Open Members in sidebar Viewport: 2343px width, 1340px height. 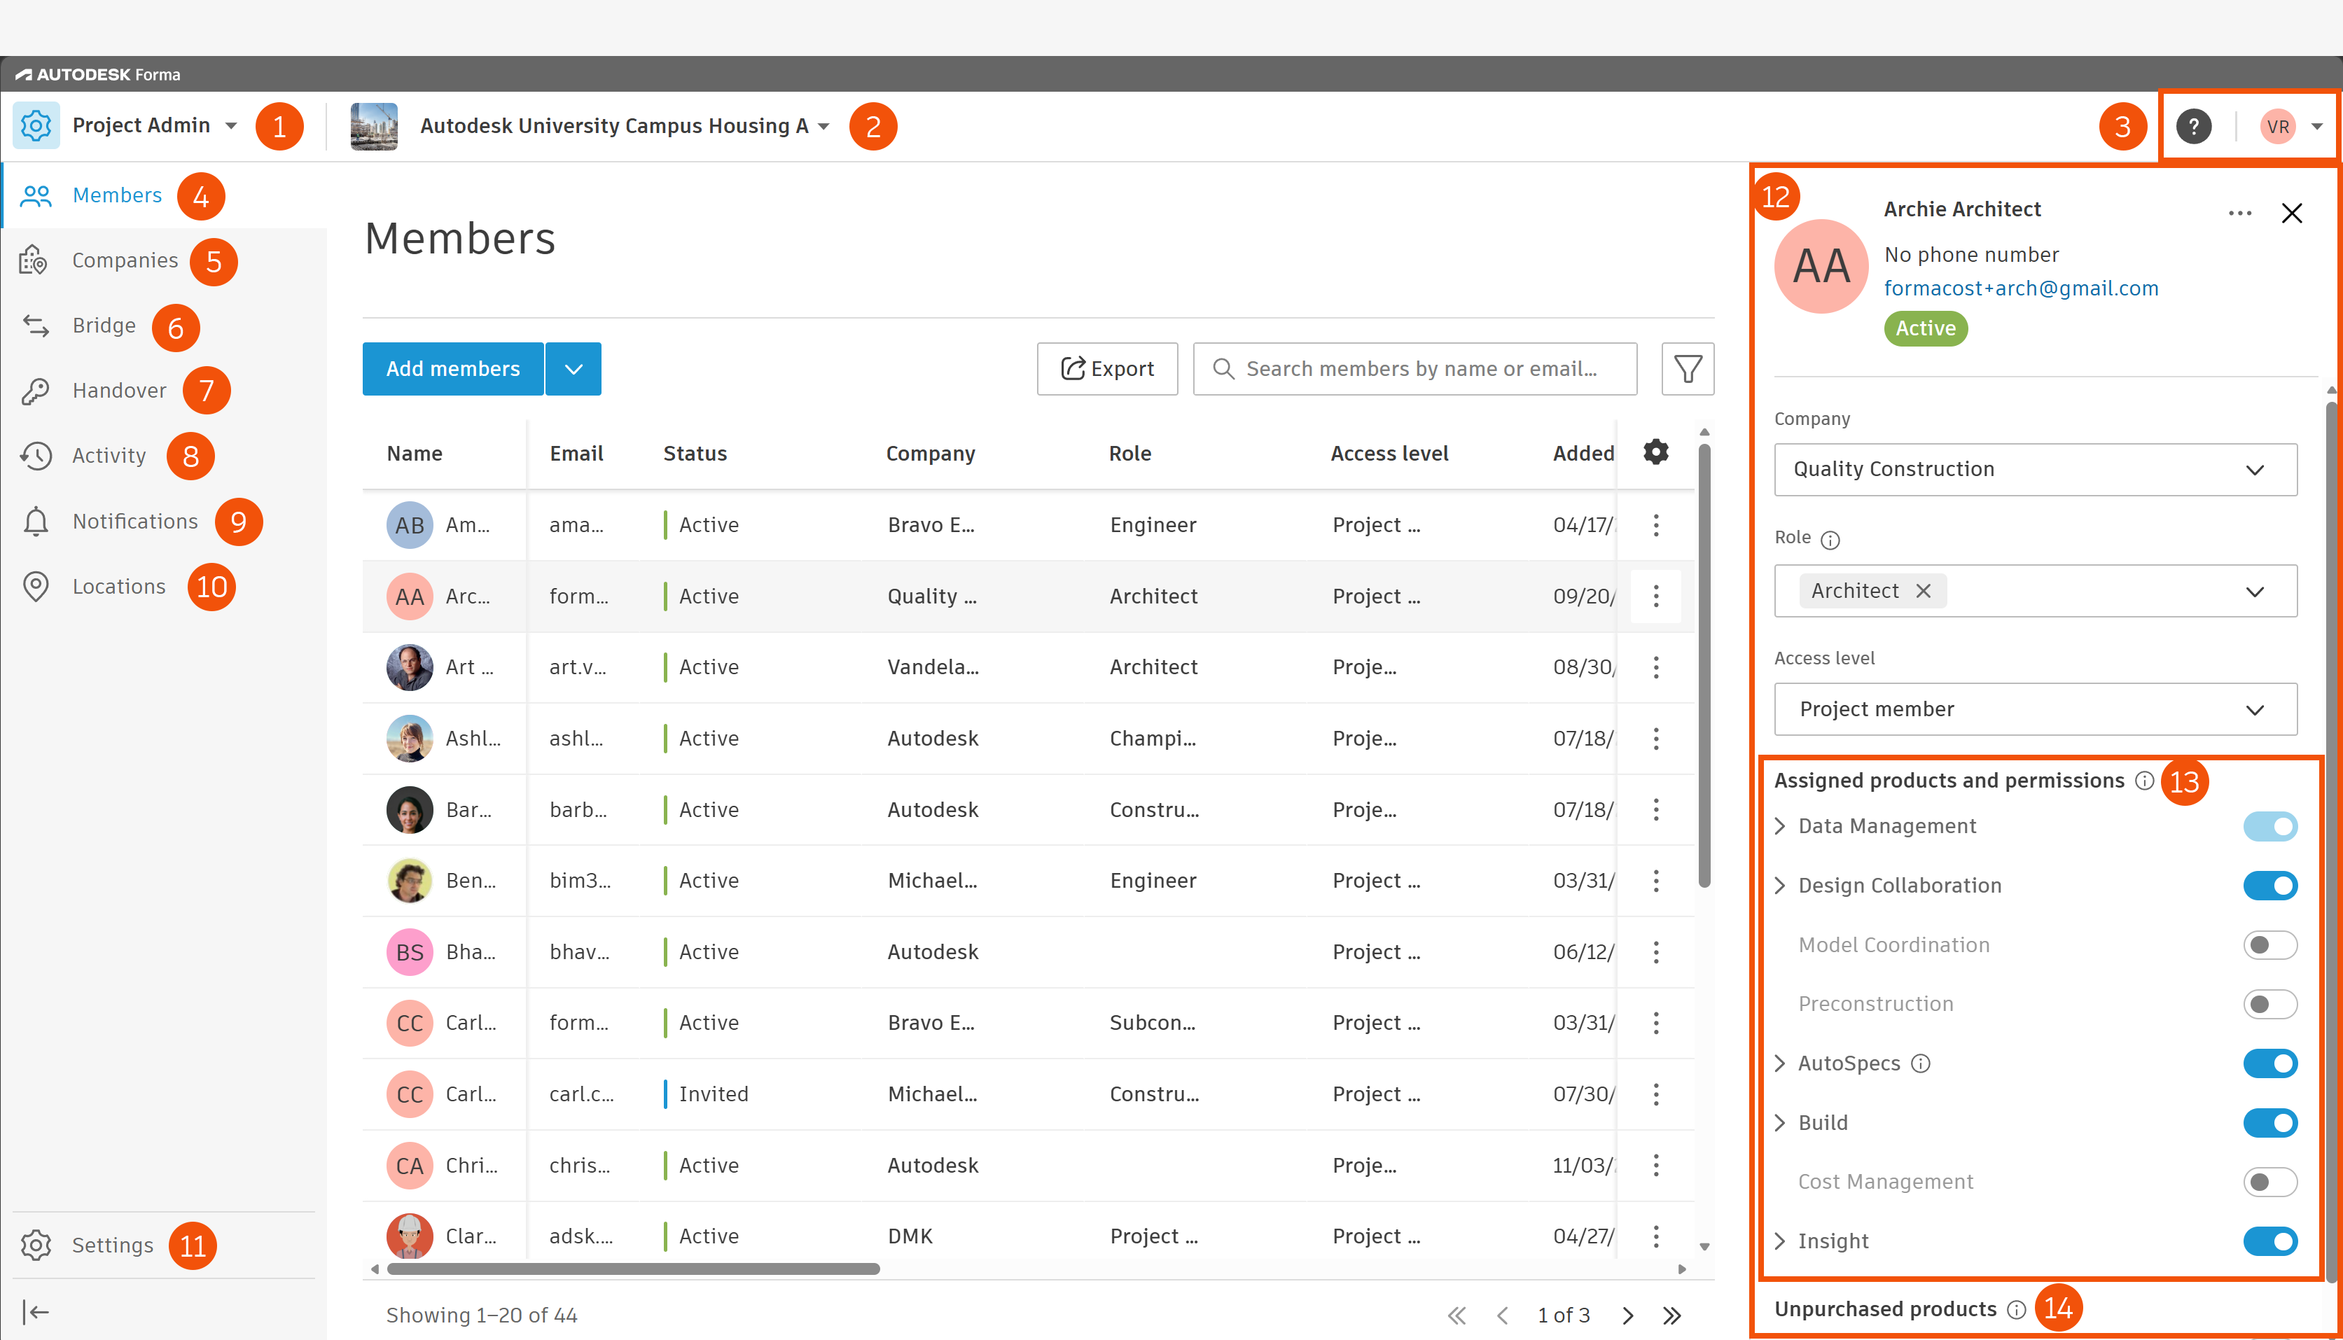(117, 195)
